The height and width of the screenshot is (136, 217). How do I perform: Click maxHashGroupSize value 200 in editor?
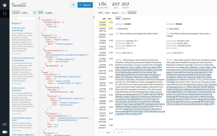pos(71,92)
